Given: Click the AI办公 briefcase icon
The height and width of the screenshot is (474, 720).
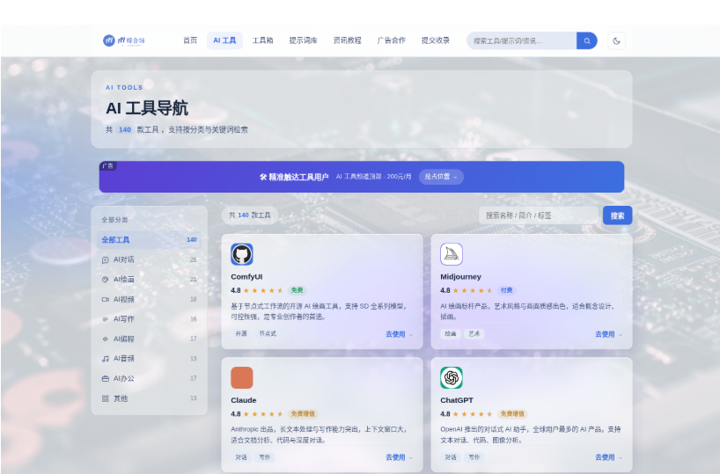Looking at the screenshot, I should (105, 378).
